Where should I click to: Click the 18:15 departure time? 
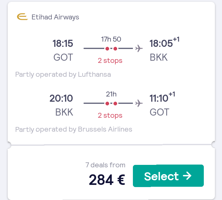point(63,43)
